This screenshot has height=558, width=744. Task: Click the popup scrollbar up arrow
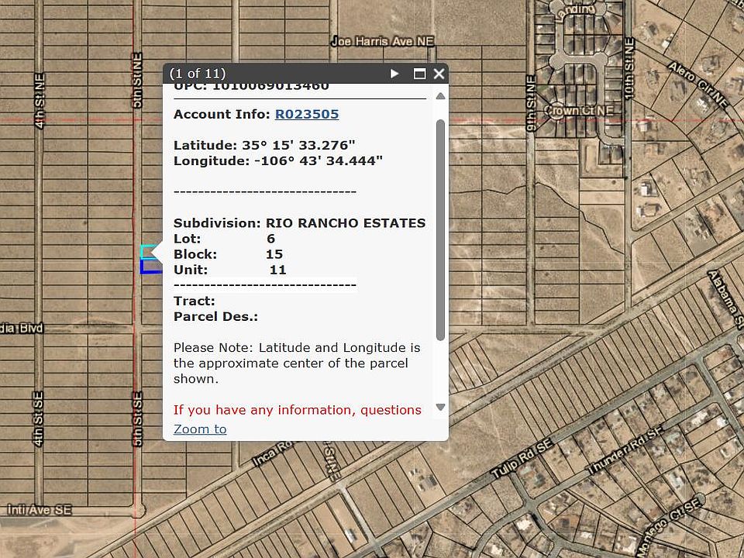[x=440, y=96]
